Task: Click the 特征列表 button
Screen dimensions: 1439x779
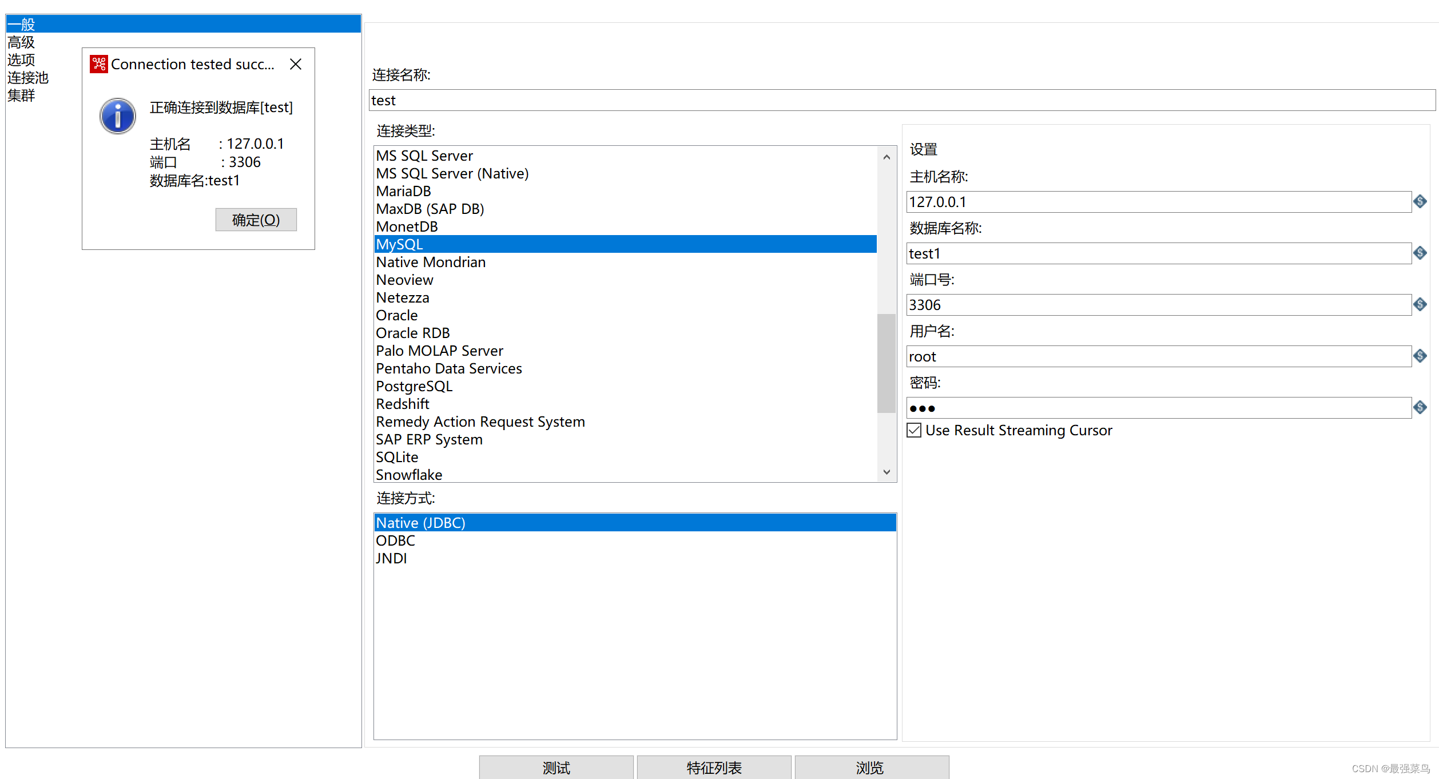Action: tap(714, 768)
